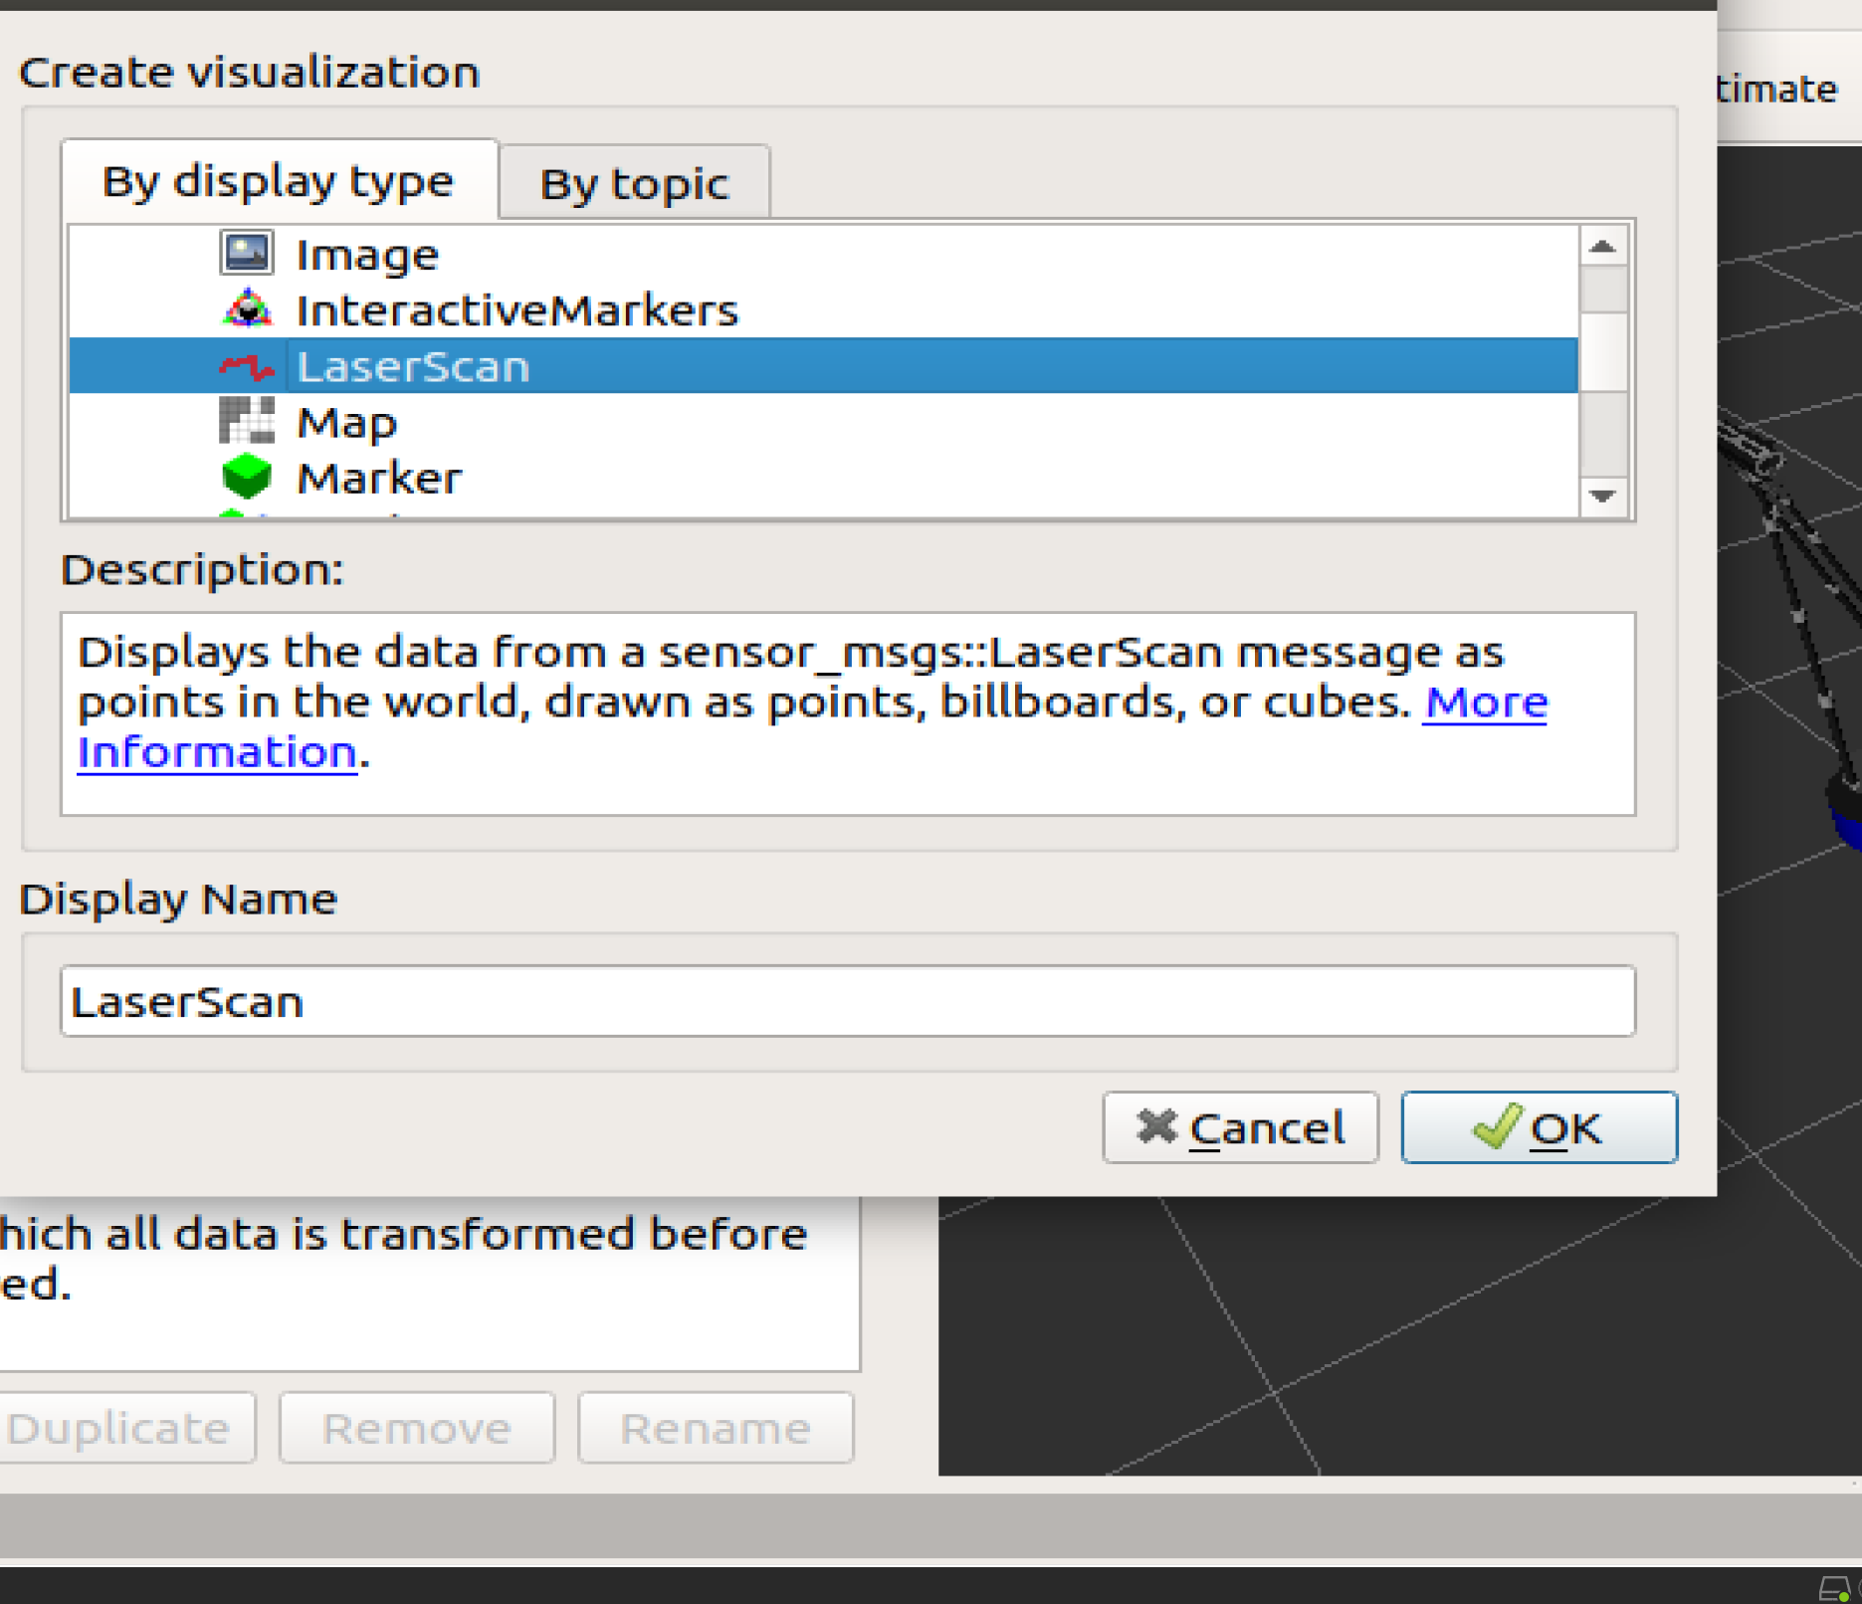Open the More Information link
This screenshot has width=1862, height=1604.
point(1486,702)
